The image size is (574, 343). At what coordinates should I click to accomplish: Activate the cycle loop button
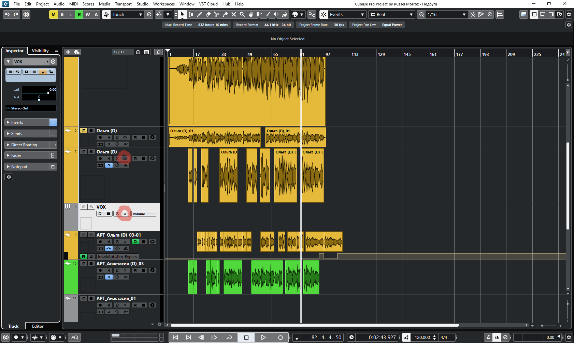tap(229, 337)
